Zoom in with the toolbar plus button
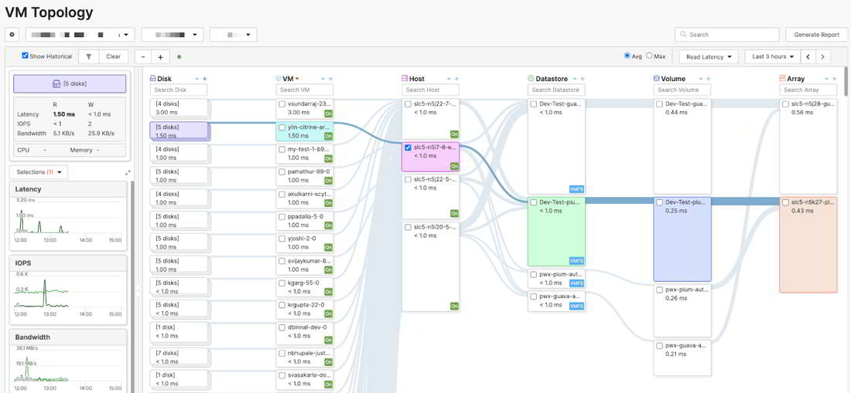851x393 pixels. (160, 57)
